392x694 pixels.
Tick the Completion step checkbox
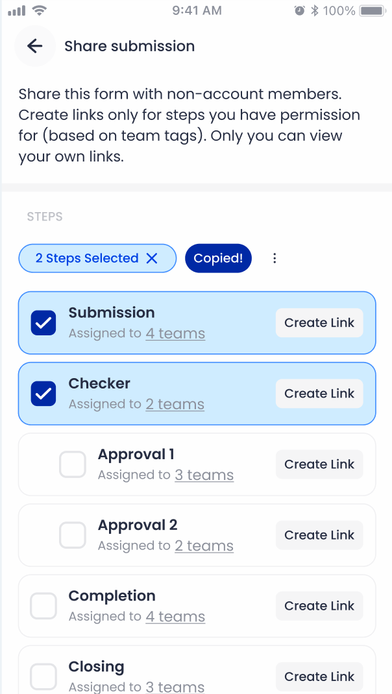43,606
